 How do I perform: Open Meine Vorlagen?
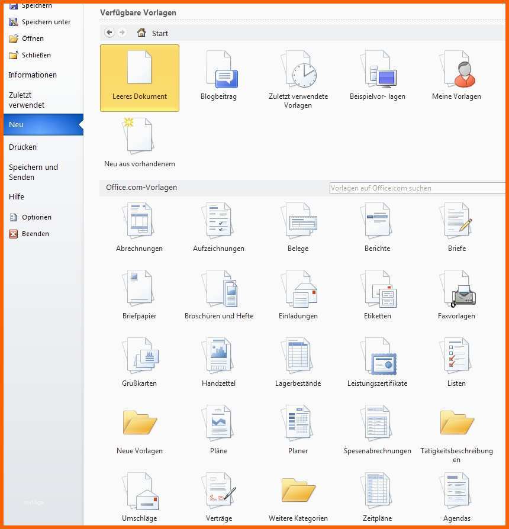coord(456,76)
